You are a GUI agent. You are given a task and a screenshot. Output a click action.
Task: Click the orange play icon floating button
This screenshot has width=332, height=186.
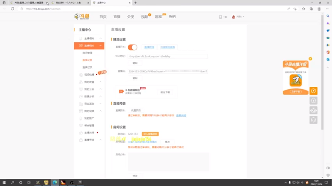point(314,91)
